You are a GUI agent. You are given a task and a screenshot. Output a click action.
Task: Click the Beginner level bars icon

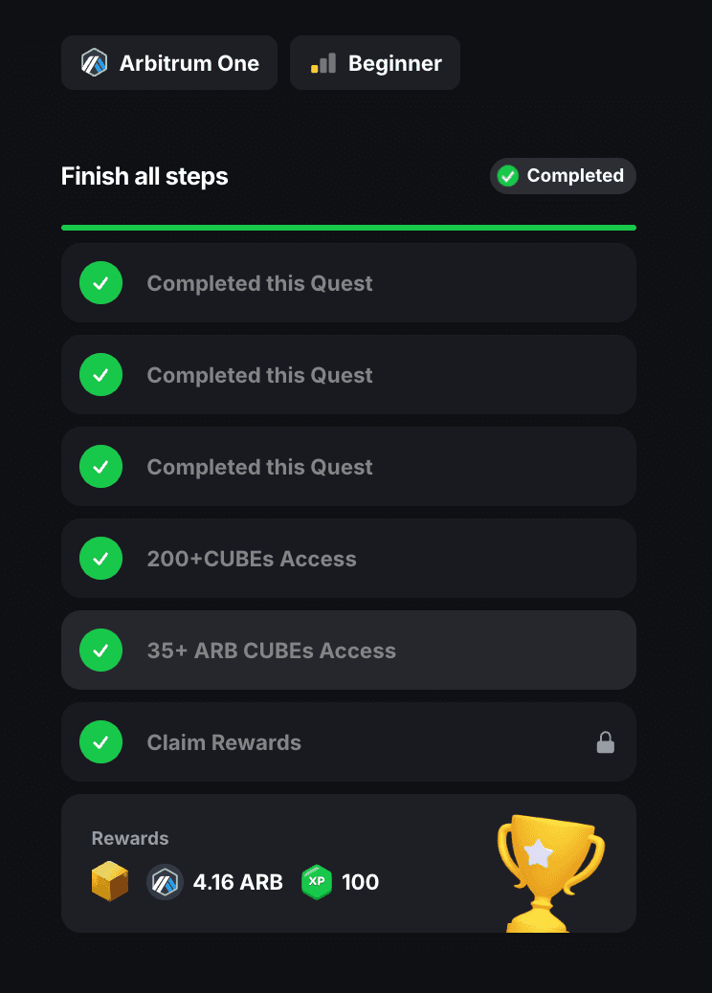pos(323,63)
